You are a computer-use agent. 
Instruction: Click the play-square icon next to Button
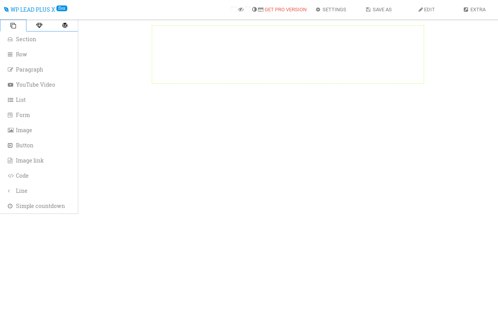click(x=10, y=145)
